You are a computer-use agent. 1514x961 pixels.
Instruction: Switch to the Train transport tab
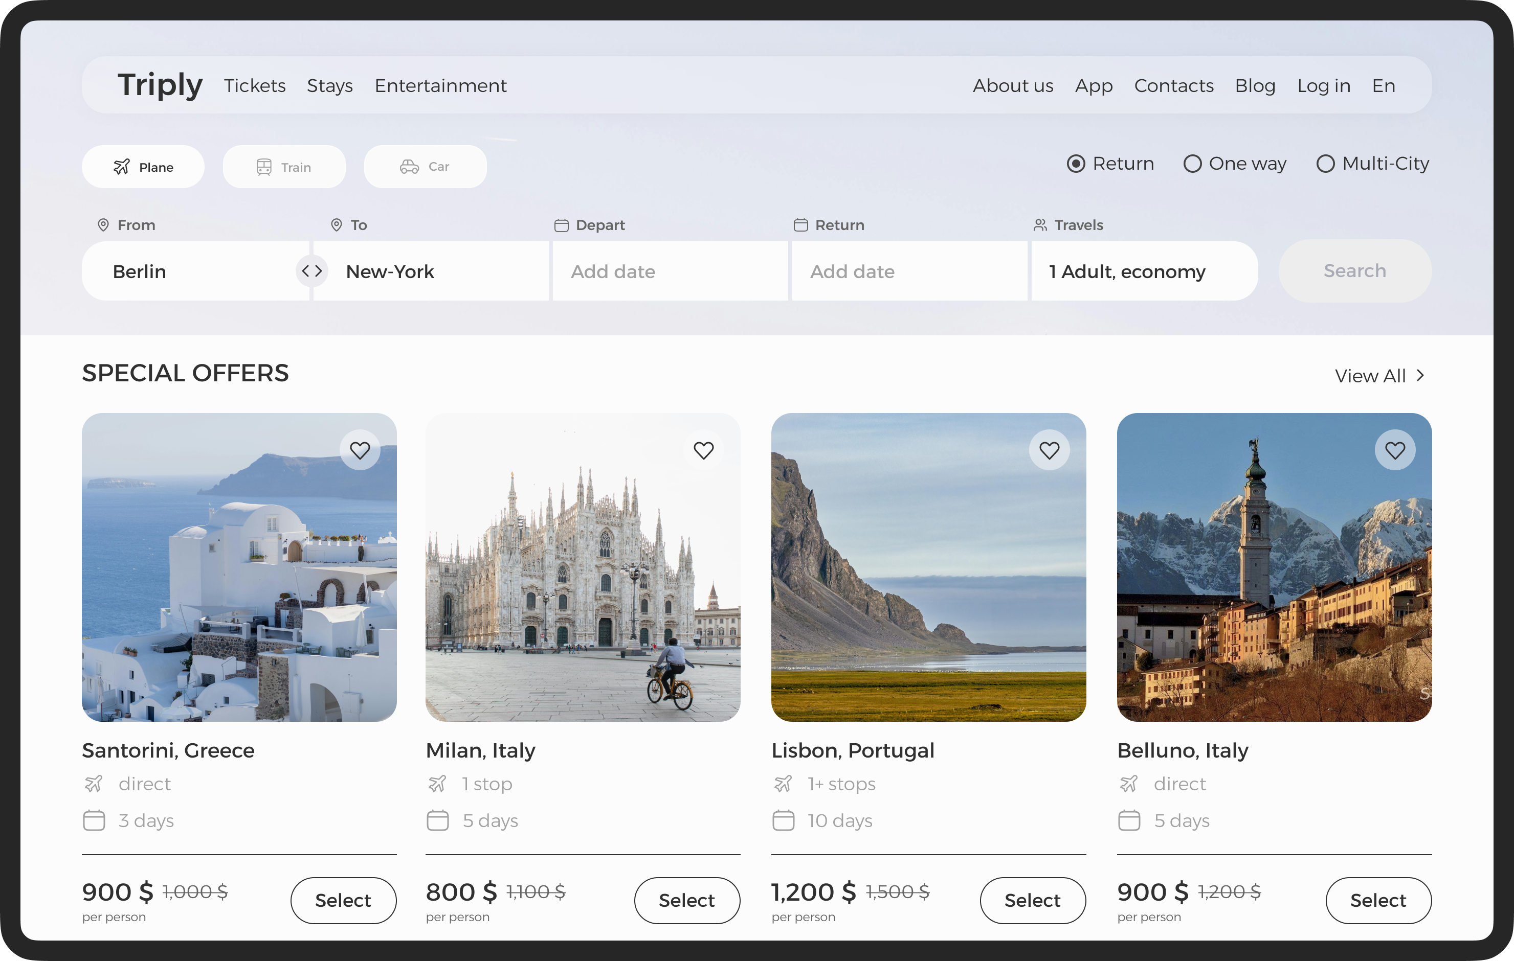coord(283,167)
